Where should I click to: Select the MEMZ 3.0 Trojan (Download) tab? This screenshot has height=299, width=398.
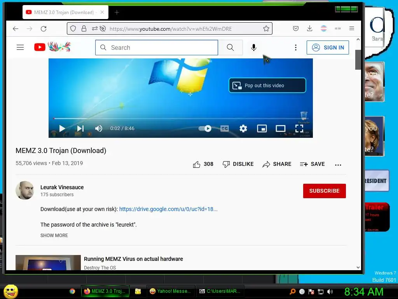[x=65, y=12]
